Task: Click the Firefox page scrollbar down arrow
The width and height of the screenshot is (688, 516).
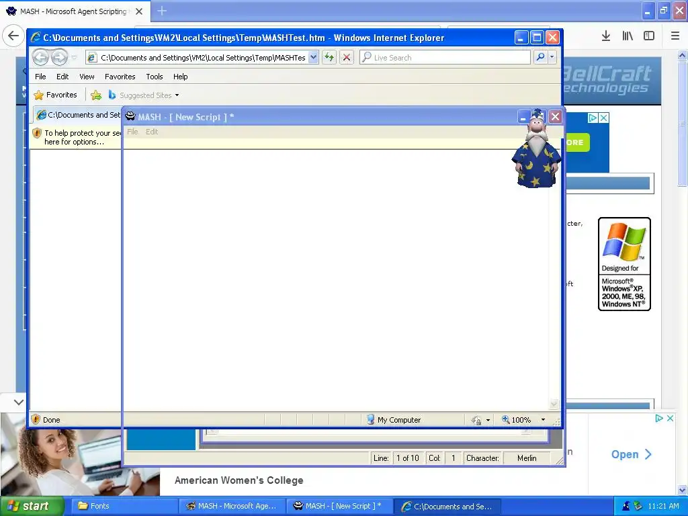Action: pos(682,490)
